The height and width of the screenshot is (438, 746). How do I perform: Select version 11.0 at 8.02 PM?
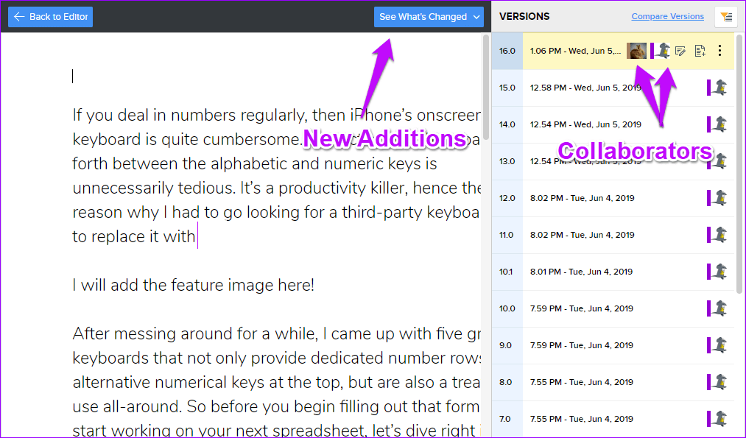[613, 234]
